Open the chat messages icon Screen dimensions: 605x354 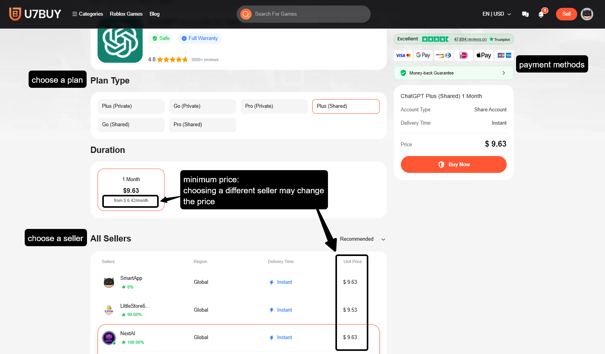coord(525,14)
